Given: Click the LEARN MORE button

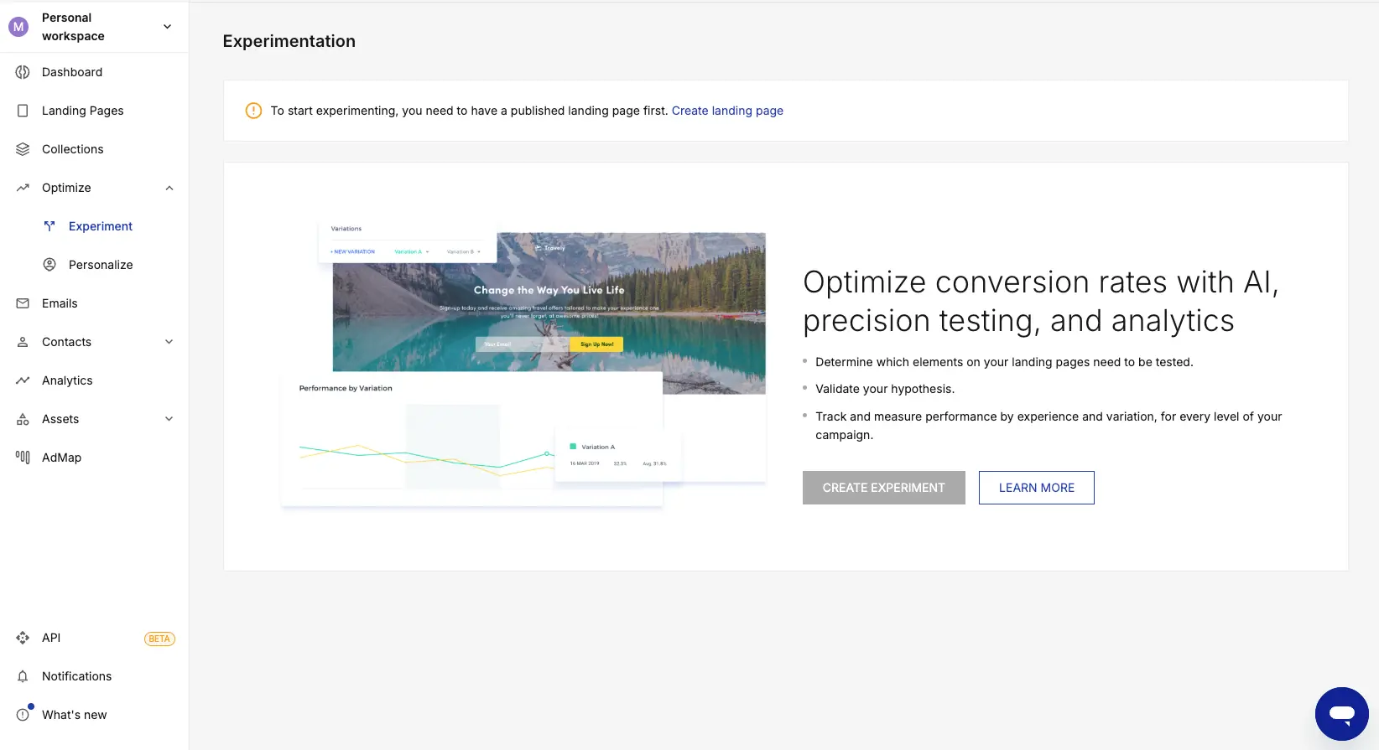Looking at the screenshot, I should [1037, 488].
